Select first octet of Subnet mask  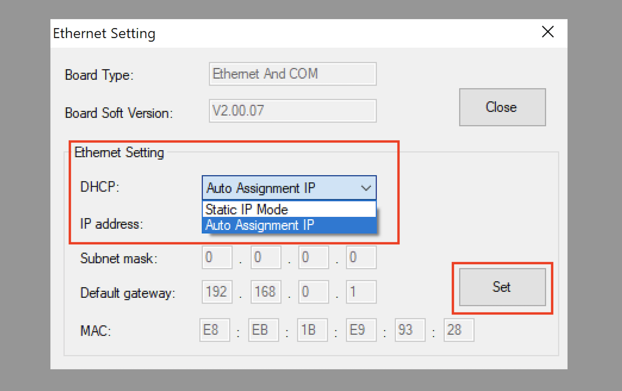217,258
